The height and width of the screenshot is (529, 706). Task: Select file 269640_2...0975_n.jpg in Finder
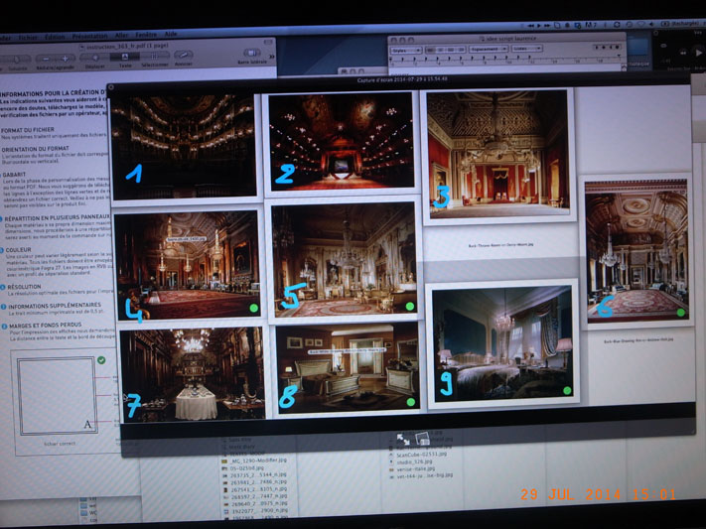[x=256, y=504]
